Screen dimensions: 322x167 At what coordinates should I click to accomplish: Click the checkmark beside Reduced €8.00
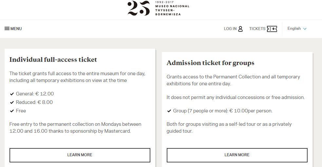pos(12,102)
